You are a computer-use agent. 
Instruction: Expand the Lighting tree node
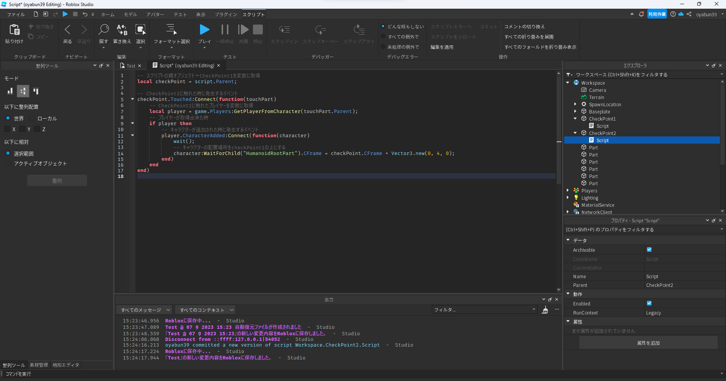568,197
